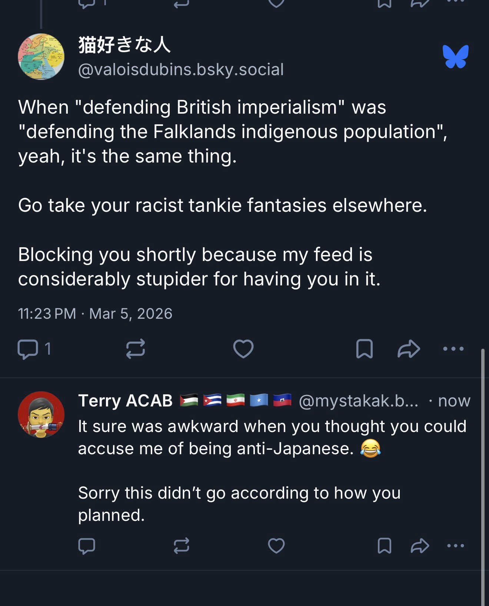Click the Bluesky butterfly logo
Viewport: 489px width, 606px height.
click(455, 57)
